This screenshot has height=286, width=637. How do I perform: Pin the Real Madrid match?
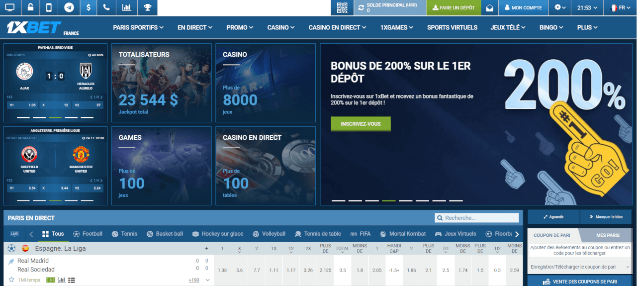tap(11, 261)
